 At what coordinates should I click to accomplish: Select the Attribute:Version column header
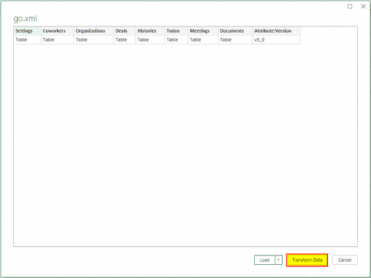(276, 31)
